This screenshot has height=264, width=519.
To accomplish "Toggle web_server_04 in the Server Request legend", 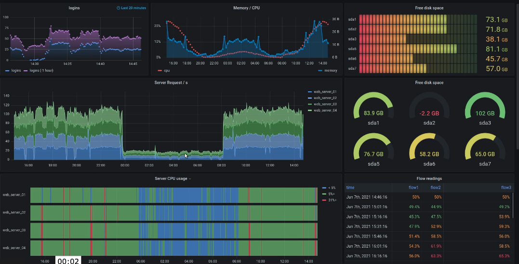I will [325, 110].
